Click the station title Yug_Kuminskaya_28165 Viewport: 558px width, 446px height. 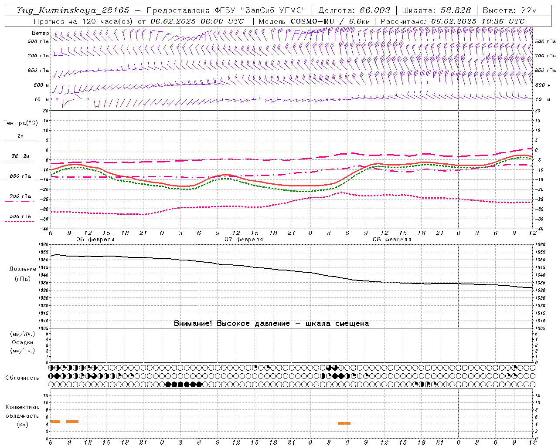coord(73,10)
